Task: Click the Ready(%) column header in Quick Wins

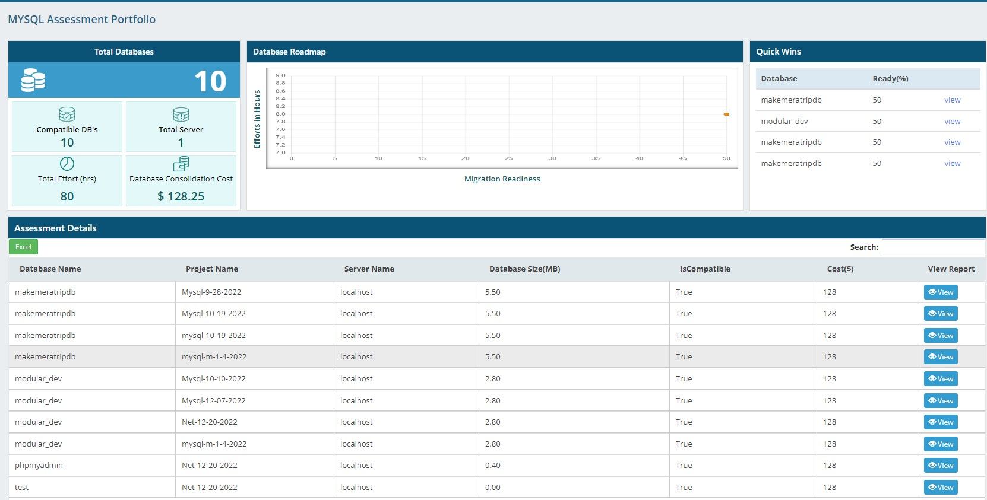Action: coord(890,78)
